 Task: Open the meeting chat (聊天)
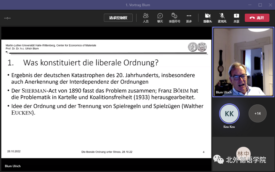160,18
